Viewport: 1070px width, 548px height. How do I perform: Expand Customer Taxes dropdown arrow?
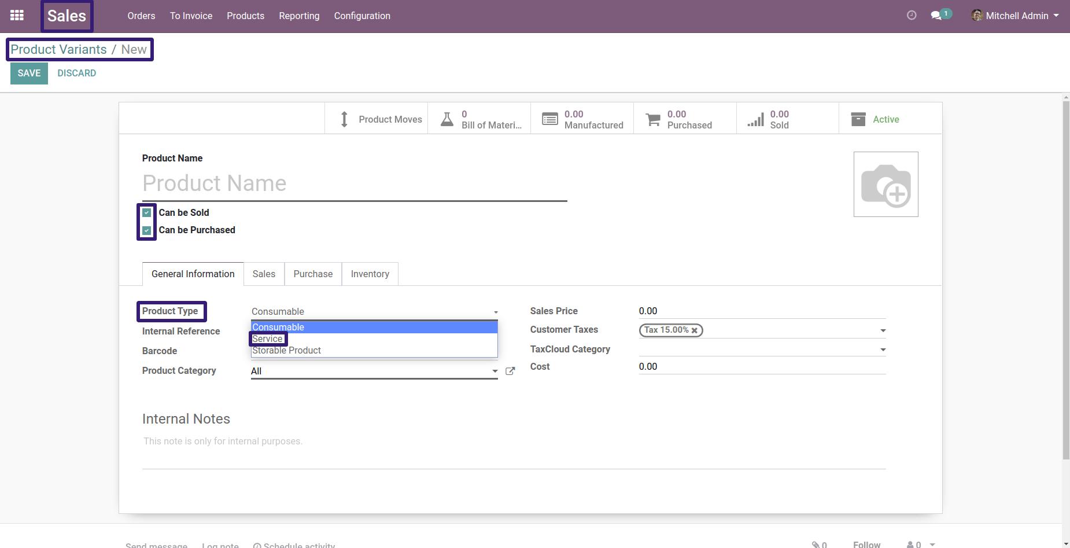point(883,330)
